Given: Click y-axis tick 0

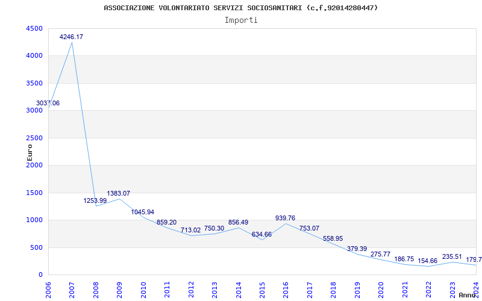Looking at the screenshot, I should pyautogui.click(x=41, y=275).
